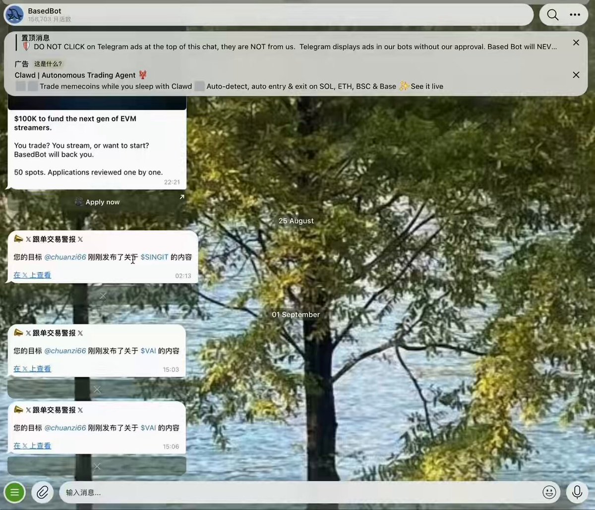Click the '156,703 月活数' user count
This screenshot has width=595, height=510.
point(50,19)
